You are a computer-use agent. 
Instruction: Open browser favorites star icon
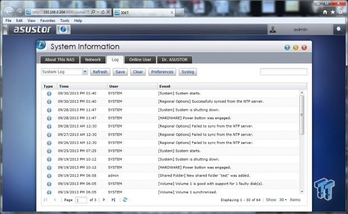pyautogui.click(x=333, y=12)
